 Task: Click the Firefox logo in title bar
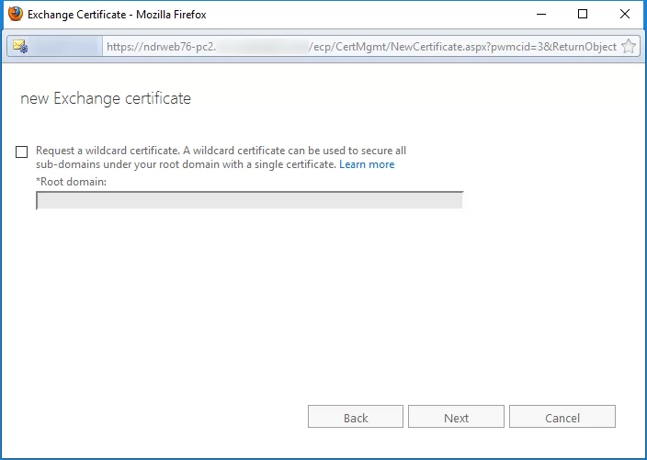(16, 14)
